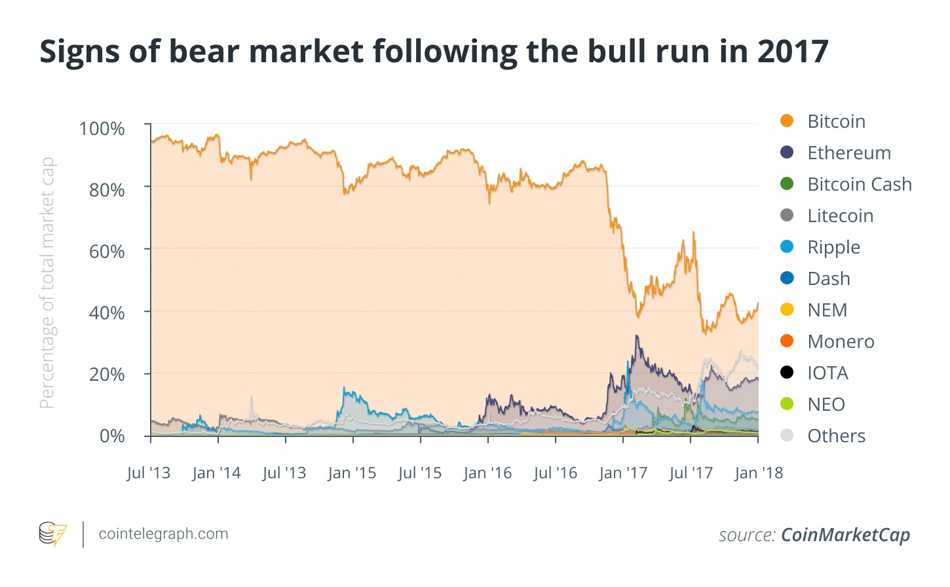Click the Ripple light-blue legend dot
The width and height of the screenshot is (950, 587).
pos(787,247)
